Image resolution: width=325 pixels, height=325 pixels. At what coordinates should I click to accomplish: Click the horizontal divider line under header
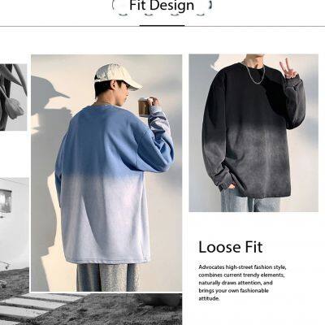tap(162, 26)
